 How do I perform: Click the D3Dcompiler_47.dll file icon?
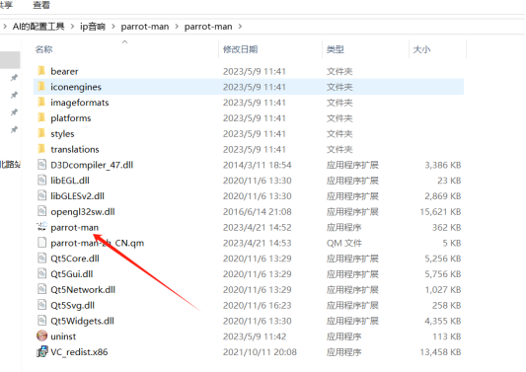(x=41, y=165)
